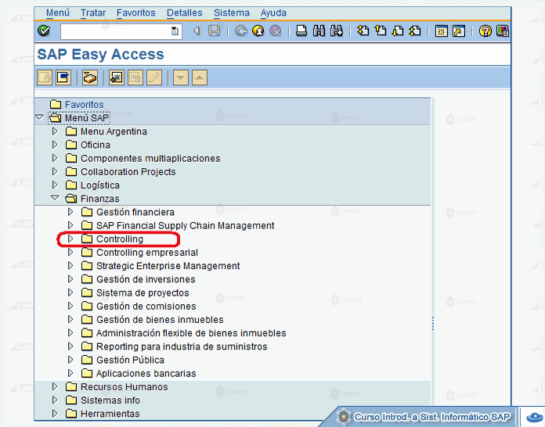
Task: Click the green Back arrow icon
Action: [240, 31]
